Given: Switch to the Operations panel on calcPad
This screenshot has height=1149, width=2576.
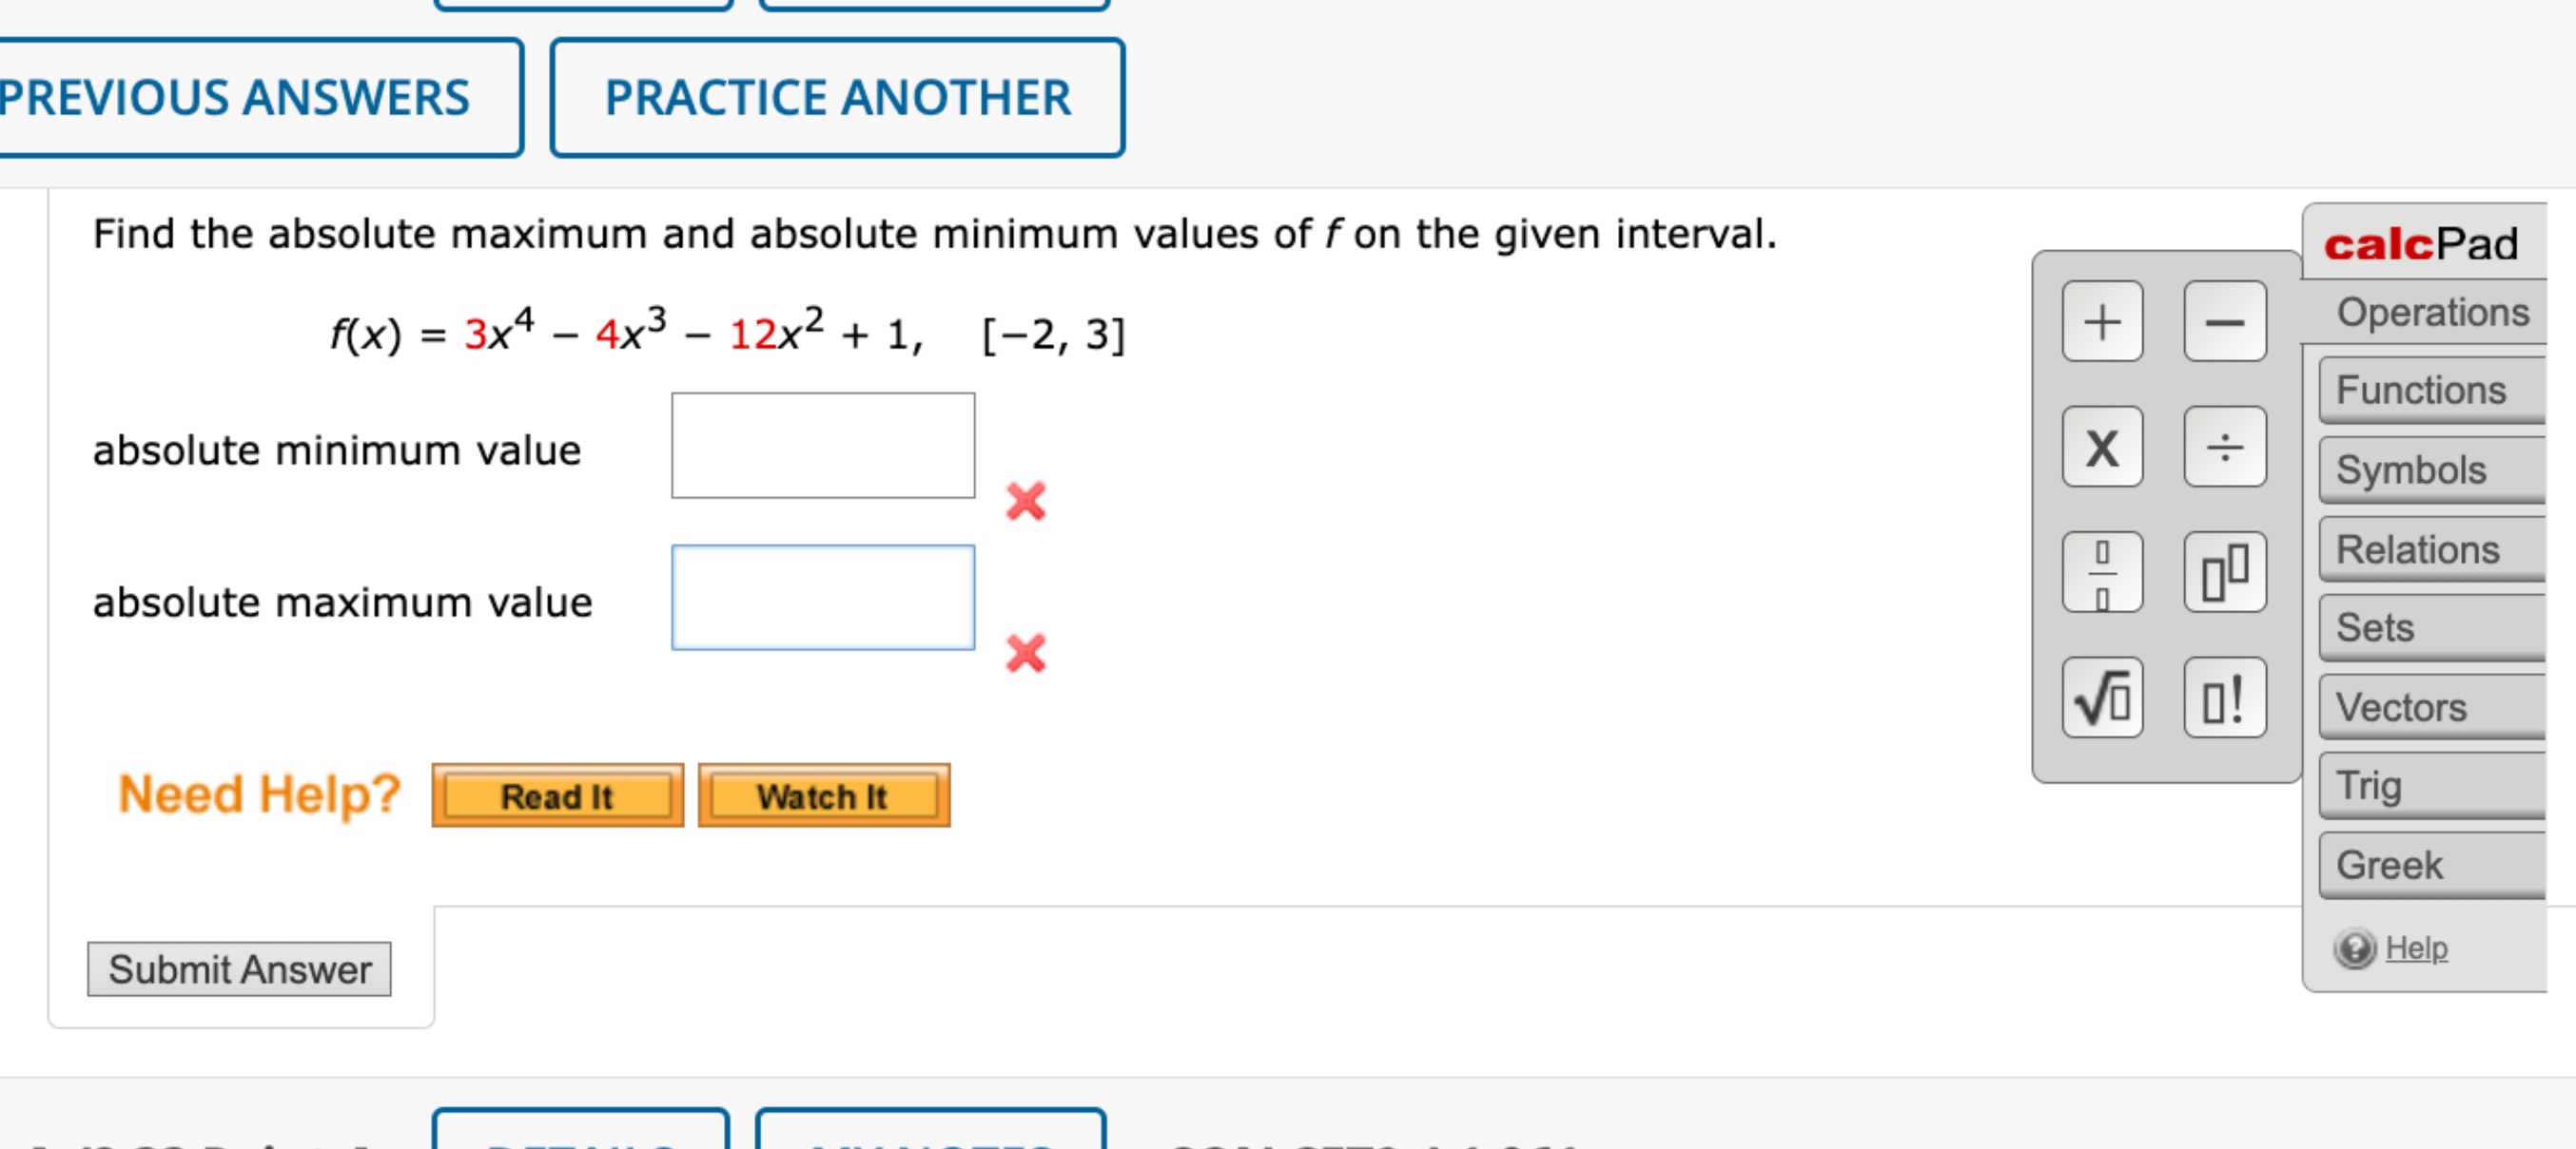Looking at the screenshot, I should click(x=2433, y=313).
